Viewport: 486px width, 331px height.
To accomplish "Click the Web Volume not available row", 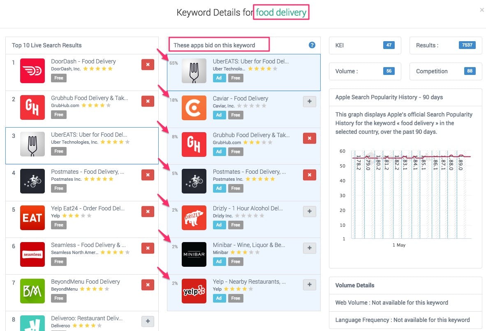I will click(405, 303).
